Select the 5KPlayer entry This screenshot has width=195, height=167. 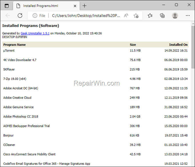click(x=9, y=69)
